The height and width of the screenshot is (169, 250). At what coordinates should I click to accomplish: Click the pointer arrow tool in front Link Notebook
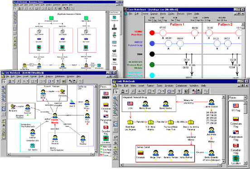pos(116,91)
